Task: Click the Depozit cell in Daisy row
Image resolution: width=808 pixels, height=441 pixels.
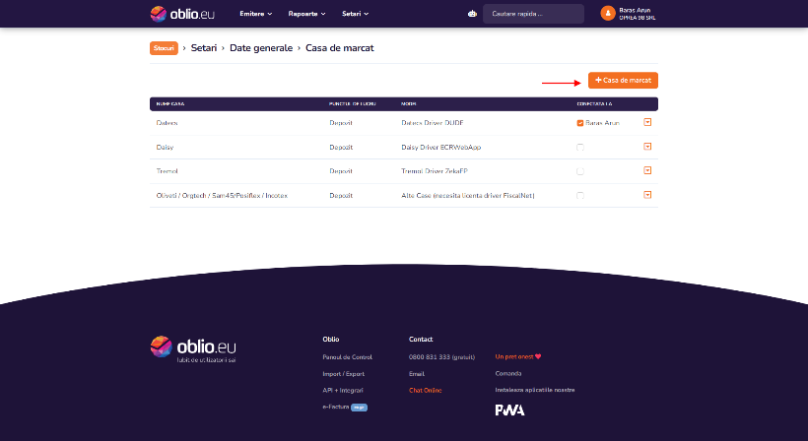Action: coord(341,148)
